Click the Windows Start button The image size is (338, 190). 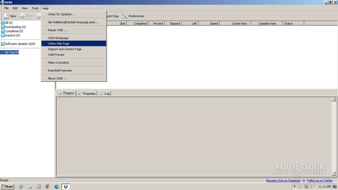click(x=7, y=186)
